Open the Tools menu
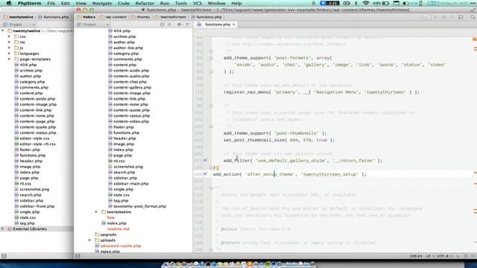 [180, 3]
